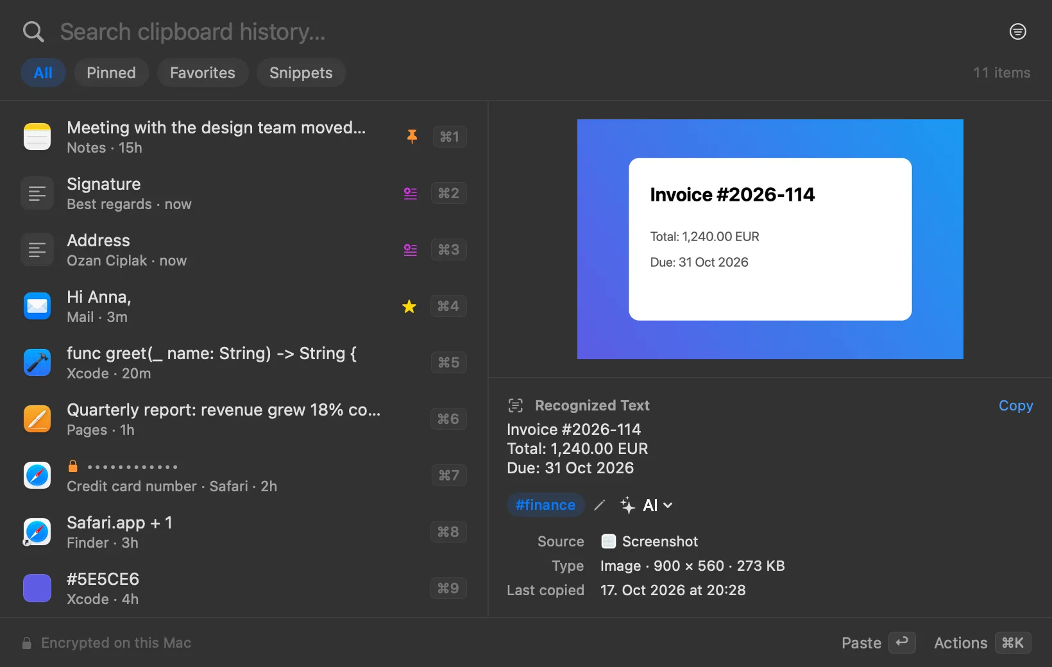
Task: Show the Snippets tab
Action: click(x=301, y=72)
